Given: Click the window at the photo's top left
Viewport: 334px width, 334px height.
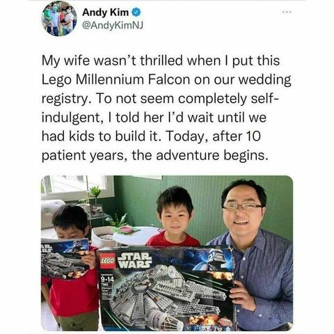Looking at the screenshot, I should click(78, 187).
